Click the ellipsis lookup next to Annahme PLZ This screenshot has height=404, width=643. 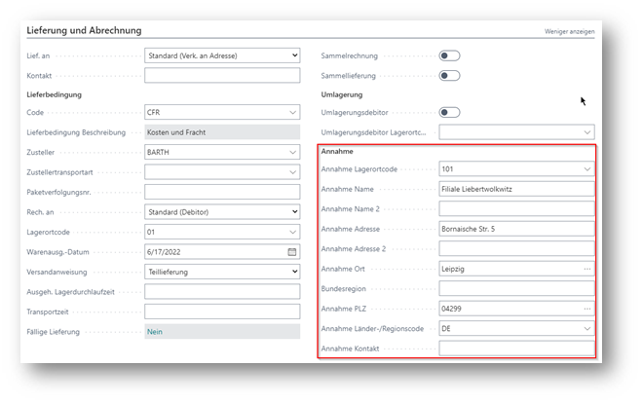pyautogui.click(x=586, y=309)
